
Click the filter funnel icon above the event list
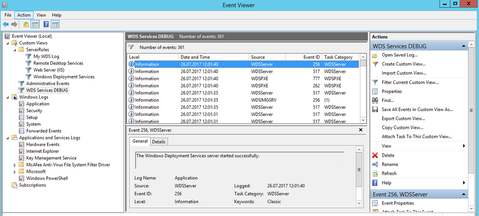(x=131, y=47)
